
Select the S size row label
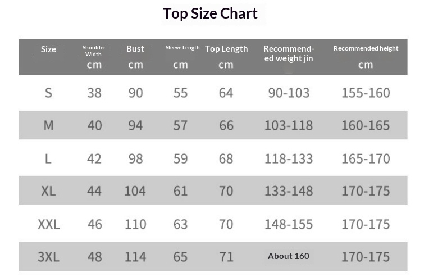tap(48, 93)
